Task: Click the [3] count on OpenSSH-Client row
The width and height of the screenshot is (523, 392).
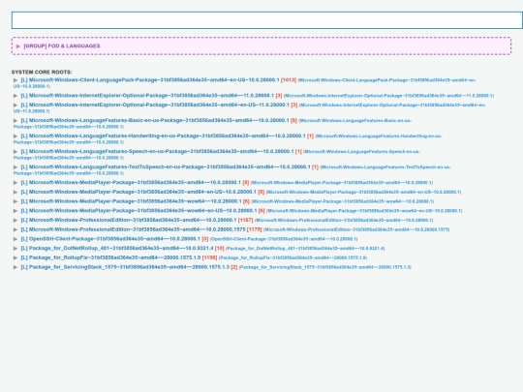Action: click(x=205, y=239)
